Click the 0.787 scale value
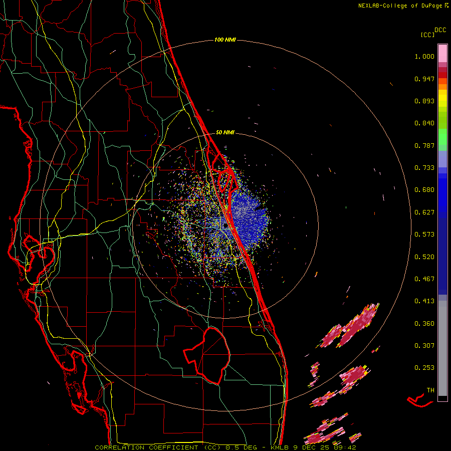Viewport: 451px width, 451px height. [424, 145]
